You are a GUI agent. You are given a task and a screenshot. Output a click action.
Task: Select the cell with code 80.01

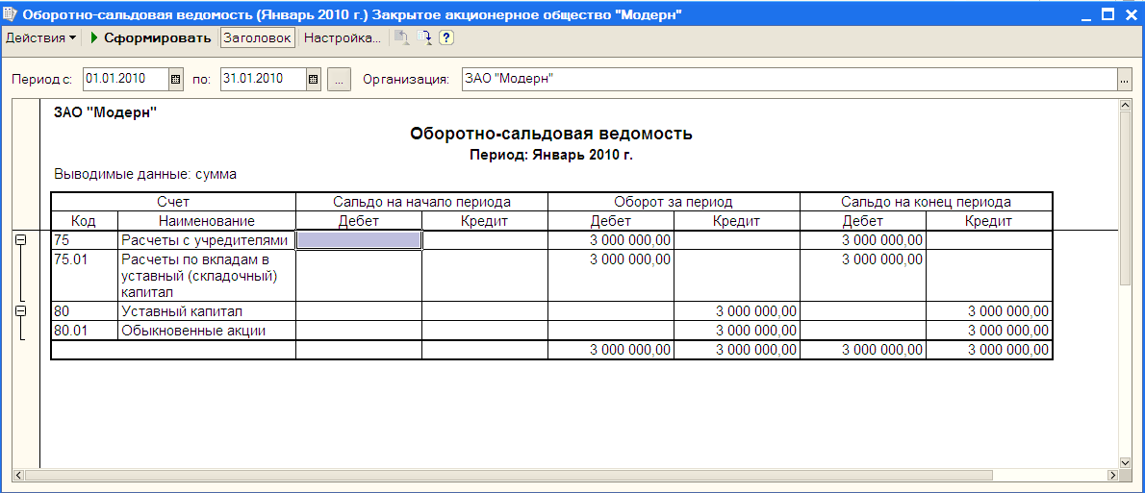tap(84, 332)
